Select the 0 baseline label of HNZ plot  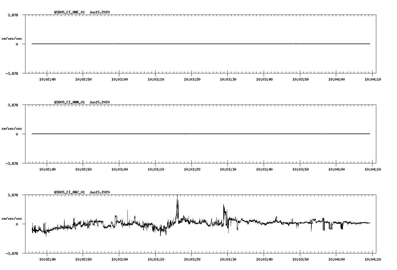click(x=17, y=224)
